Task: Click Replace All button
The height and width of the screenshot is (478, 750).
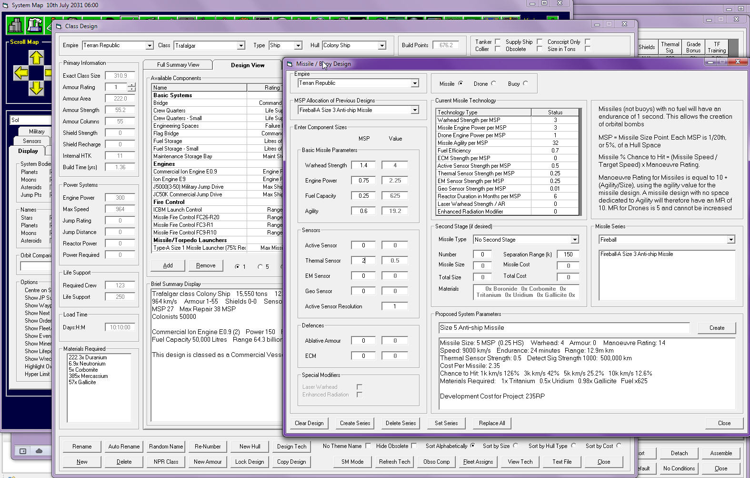Action: tap(492, 423)
